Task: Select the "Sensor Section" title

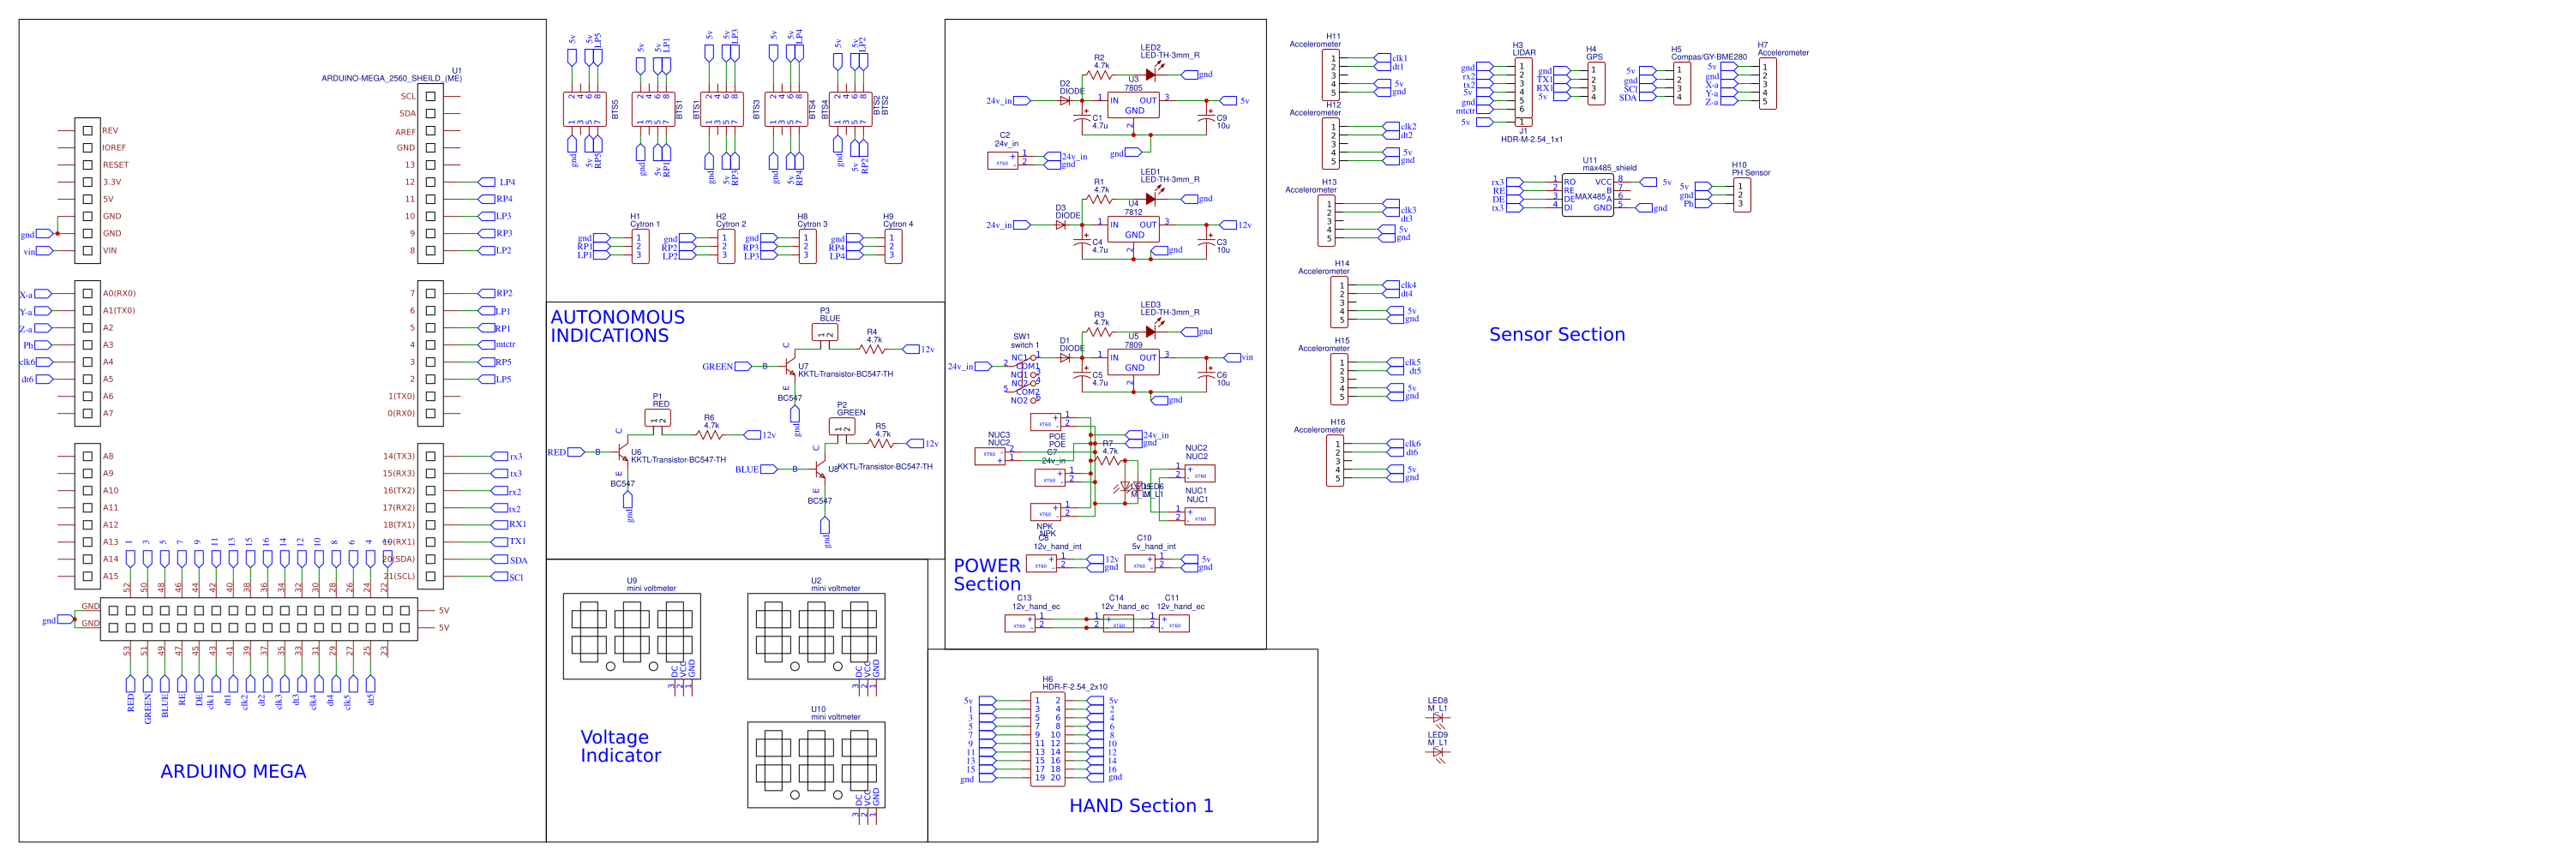Action: click(1557, 335)
